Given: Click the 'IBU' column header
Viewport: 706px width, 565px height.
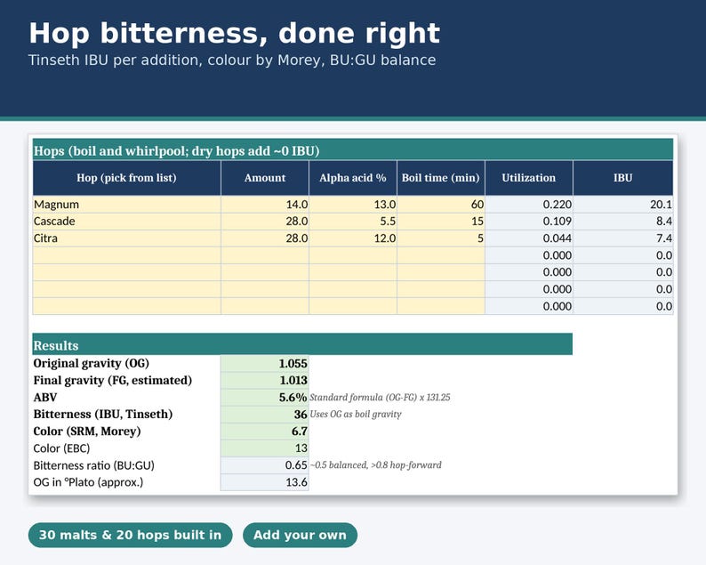Looking at the screenshot, I should 623,178.
